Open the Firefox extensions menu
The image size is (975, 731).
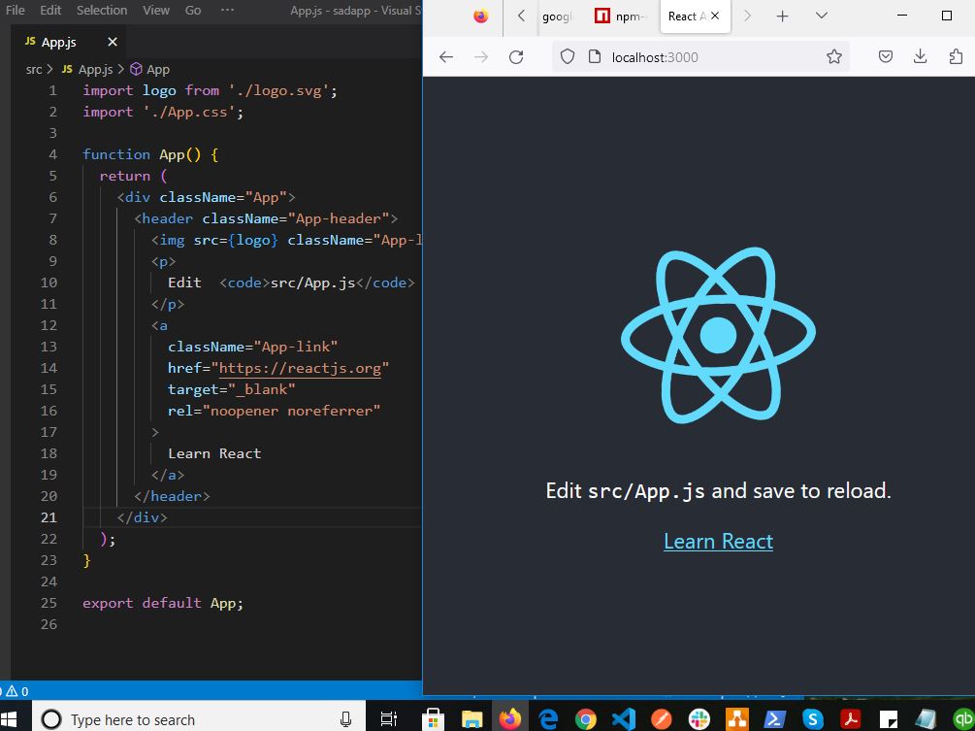tap(956, 57)
